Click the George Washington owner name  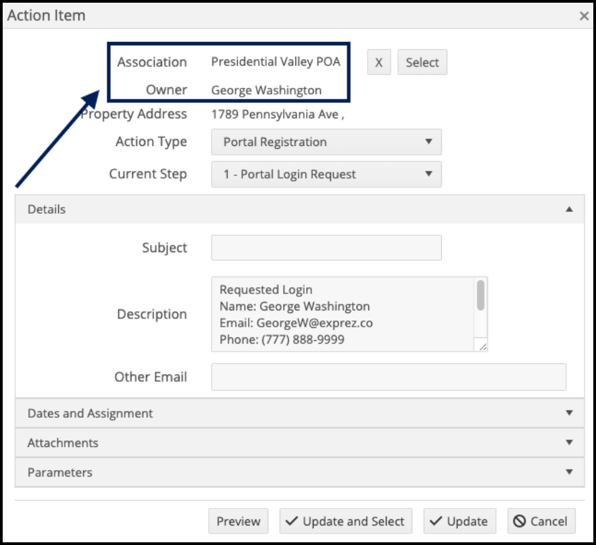266,90
